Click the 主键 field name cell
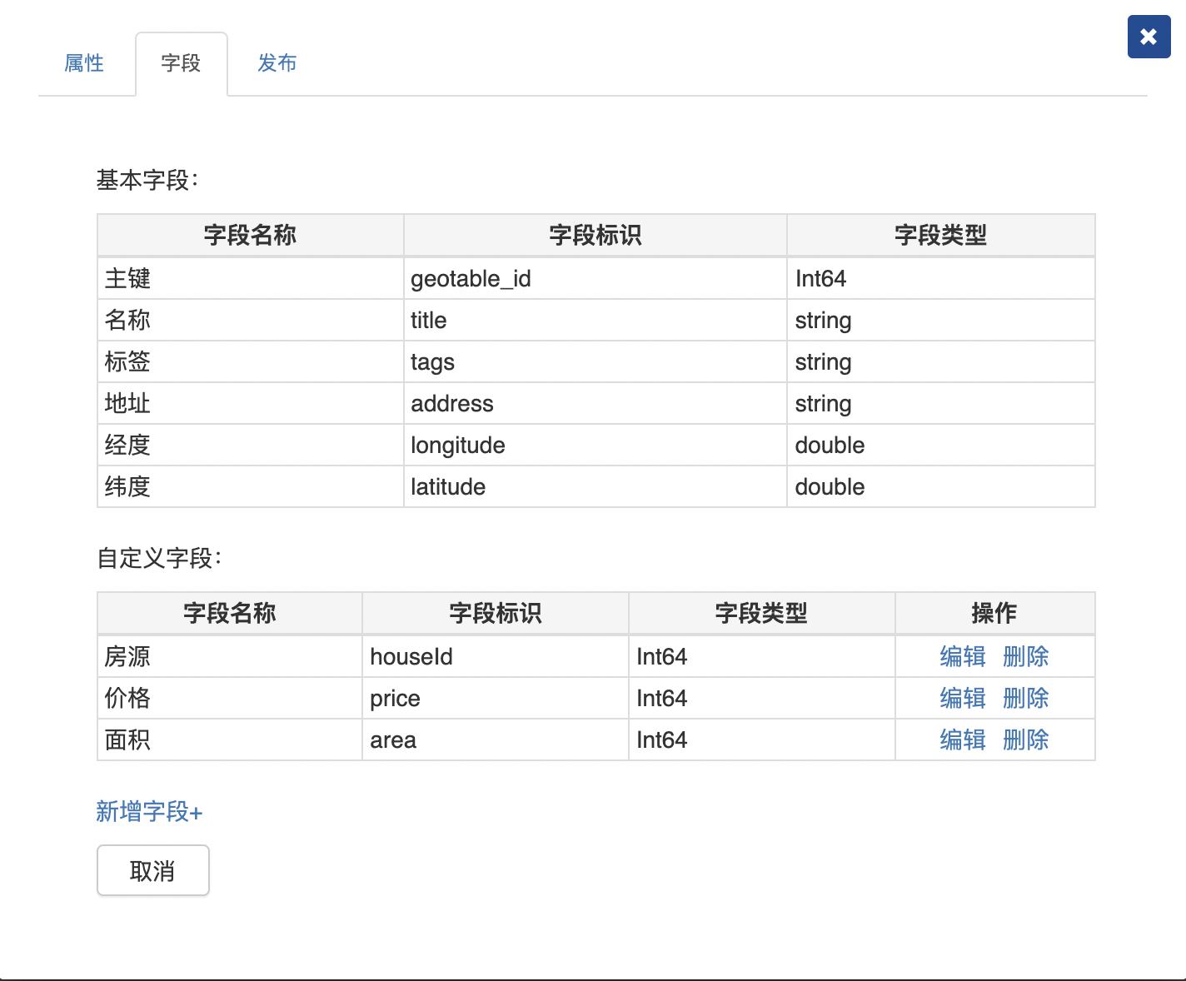The height and width of the screenshot is (981, 1186). [x=251, y=278]
